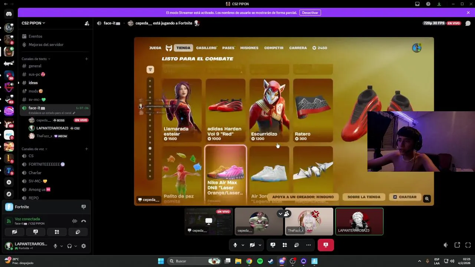Viewport: 475px width, 267px height.
Task: Set a status for the voice channel
Action: (52, 113)
